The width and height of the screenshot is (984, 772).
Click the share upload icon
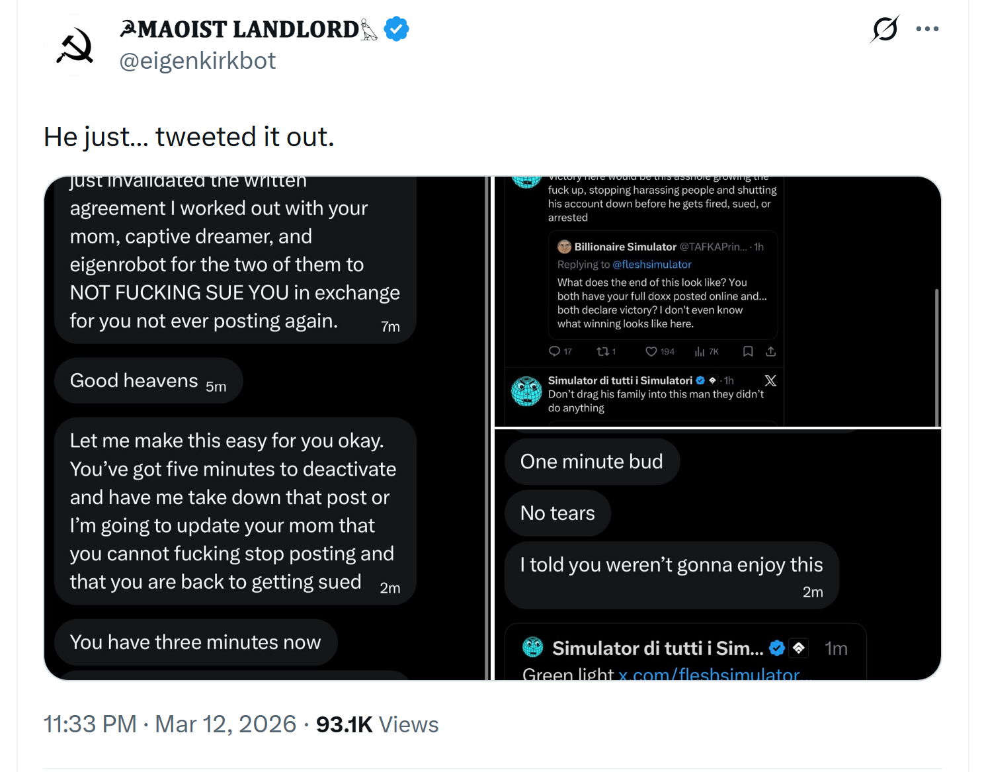(770, 351)
